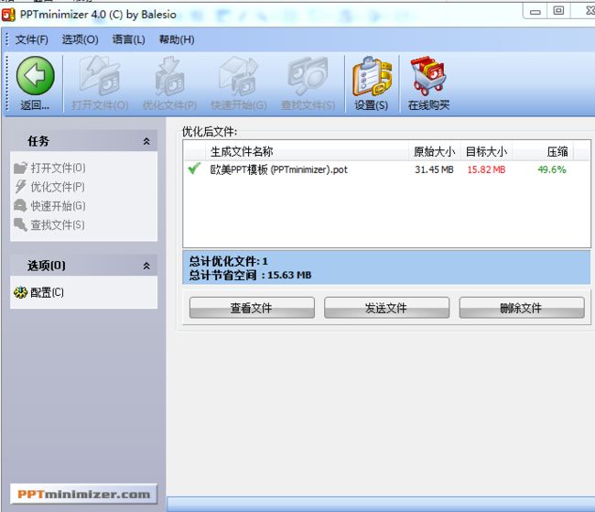Image resolution: width=595 pixels, height=512 pixels.
Task: Select file 欧美PPT模板 (PPTminimizer).pot
Action: (x=279, y=169)
